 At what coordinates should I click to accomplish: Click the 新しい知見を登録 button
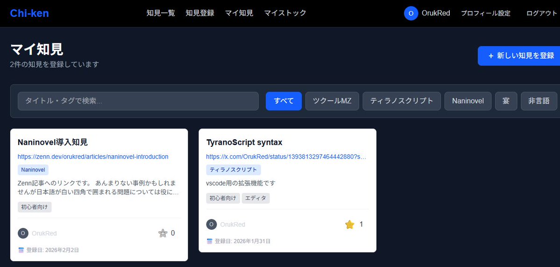tap(519, 55)
